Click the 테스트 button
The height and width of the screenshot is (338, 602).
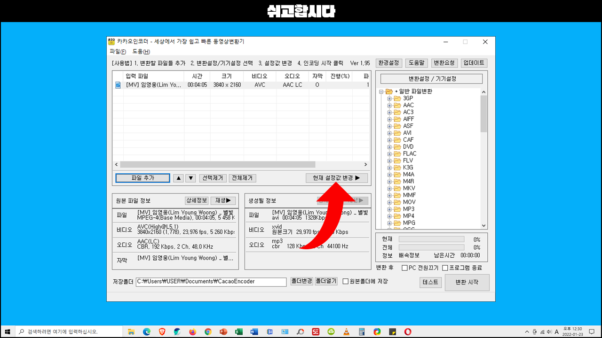tap(430, 282)
